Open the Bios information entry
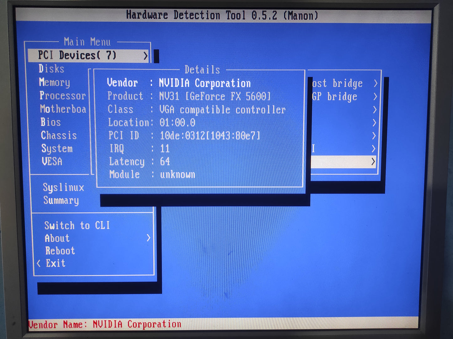Viewport: 453px width, 339px height. click(50, 122)
